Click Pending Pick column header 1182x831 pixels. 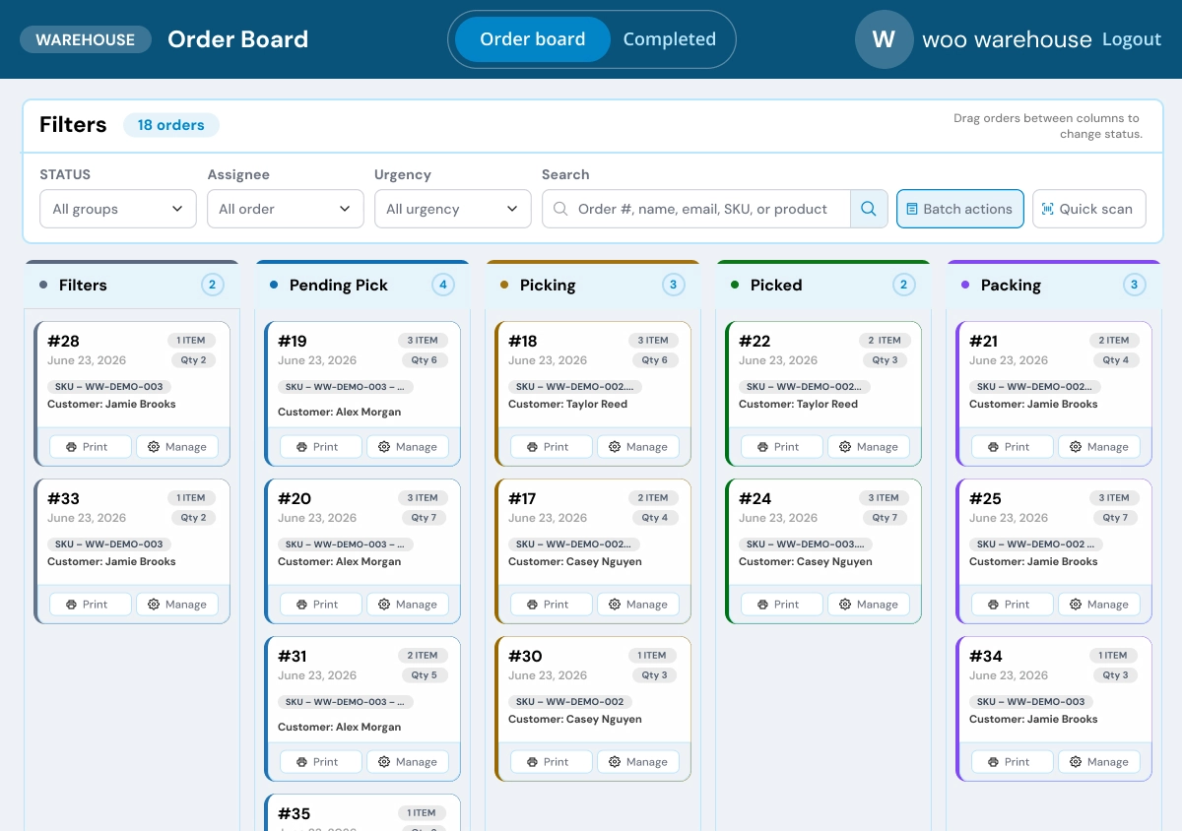(x=362, y=285)
